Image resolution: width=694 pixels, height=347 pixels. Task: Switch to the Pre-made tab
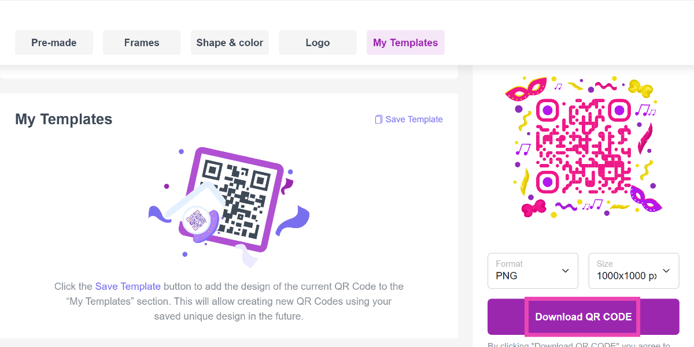click(x=54, y=43)
